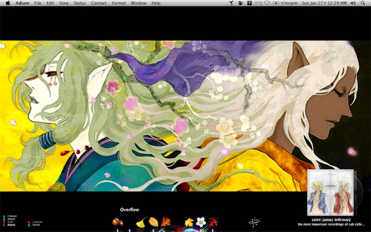371x232 pixels.
Task: Select contact Kevin in the list
Action: click(x=36, y=225)
